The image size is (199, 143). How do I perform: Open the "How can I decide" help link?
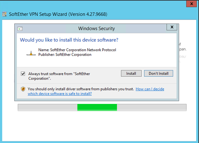coord(150,89)
